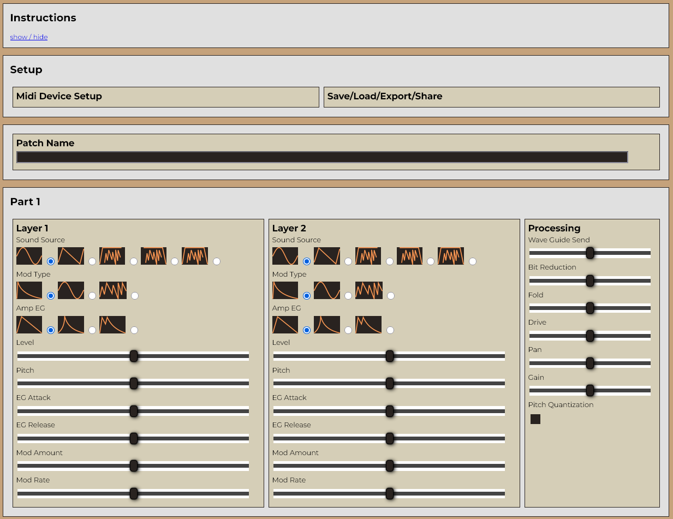Adjust the Layer 1 Mod Rate slider
The image size is (673, 519).
pyautogui.click(x=133, y=493)
